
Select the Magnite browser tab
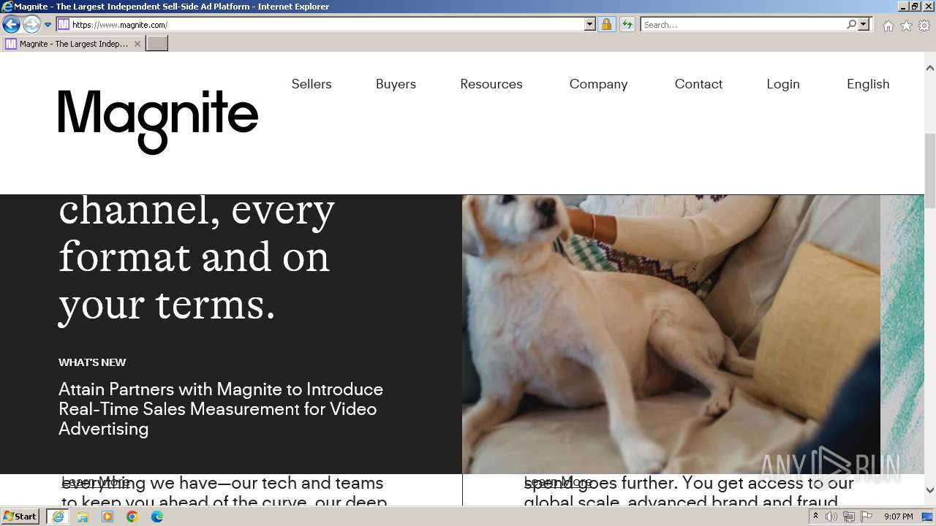point(72,44)
